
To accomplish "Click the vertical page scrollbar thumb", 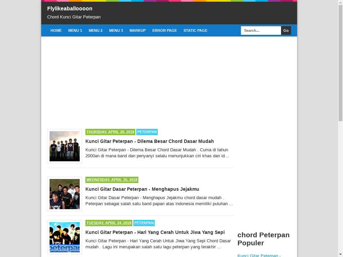I will pyautogui.click(x=340, y=63).
